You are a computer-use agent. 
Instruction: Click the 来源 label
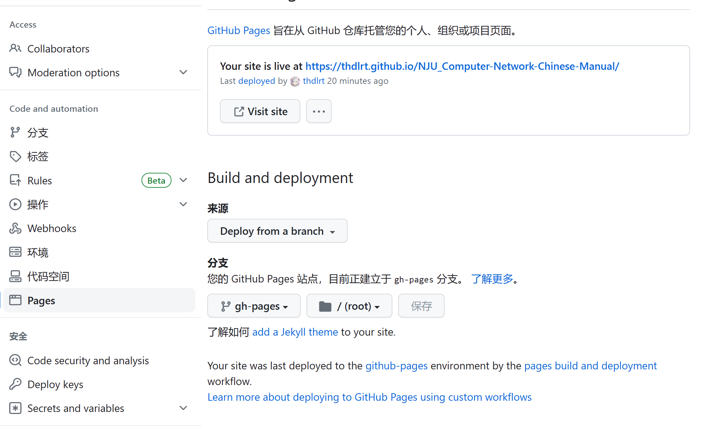pyautogui.click(x=218, y=208)
